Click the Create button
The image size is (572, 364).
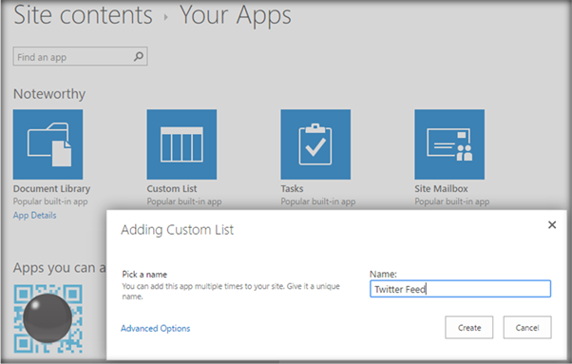(469, 328)
